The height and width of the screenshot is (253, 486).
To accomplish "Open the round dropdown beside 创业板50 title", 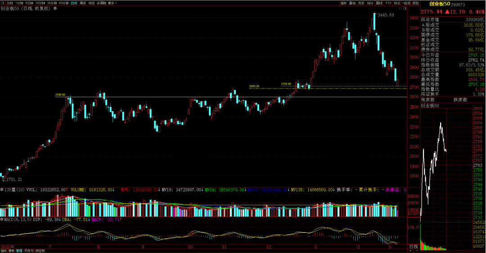I will (x=55, y=9).
